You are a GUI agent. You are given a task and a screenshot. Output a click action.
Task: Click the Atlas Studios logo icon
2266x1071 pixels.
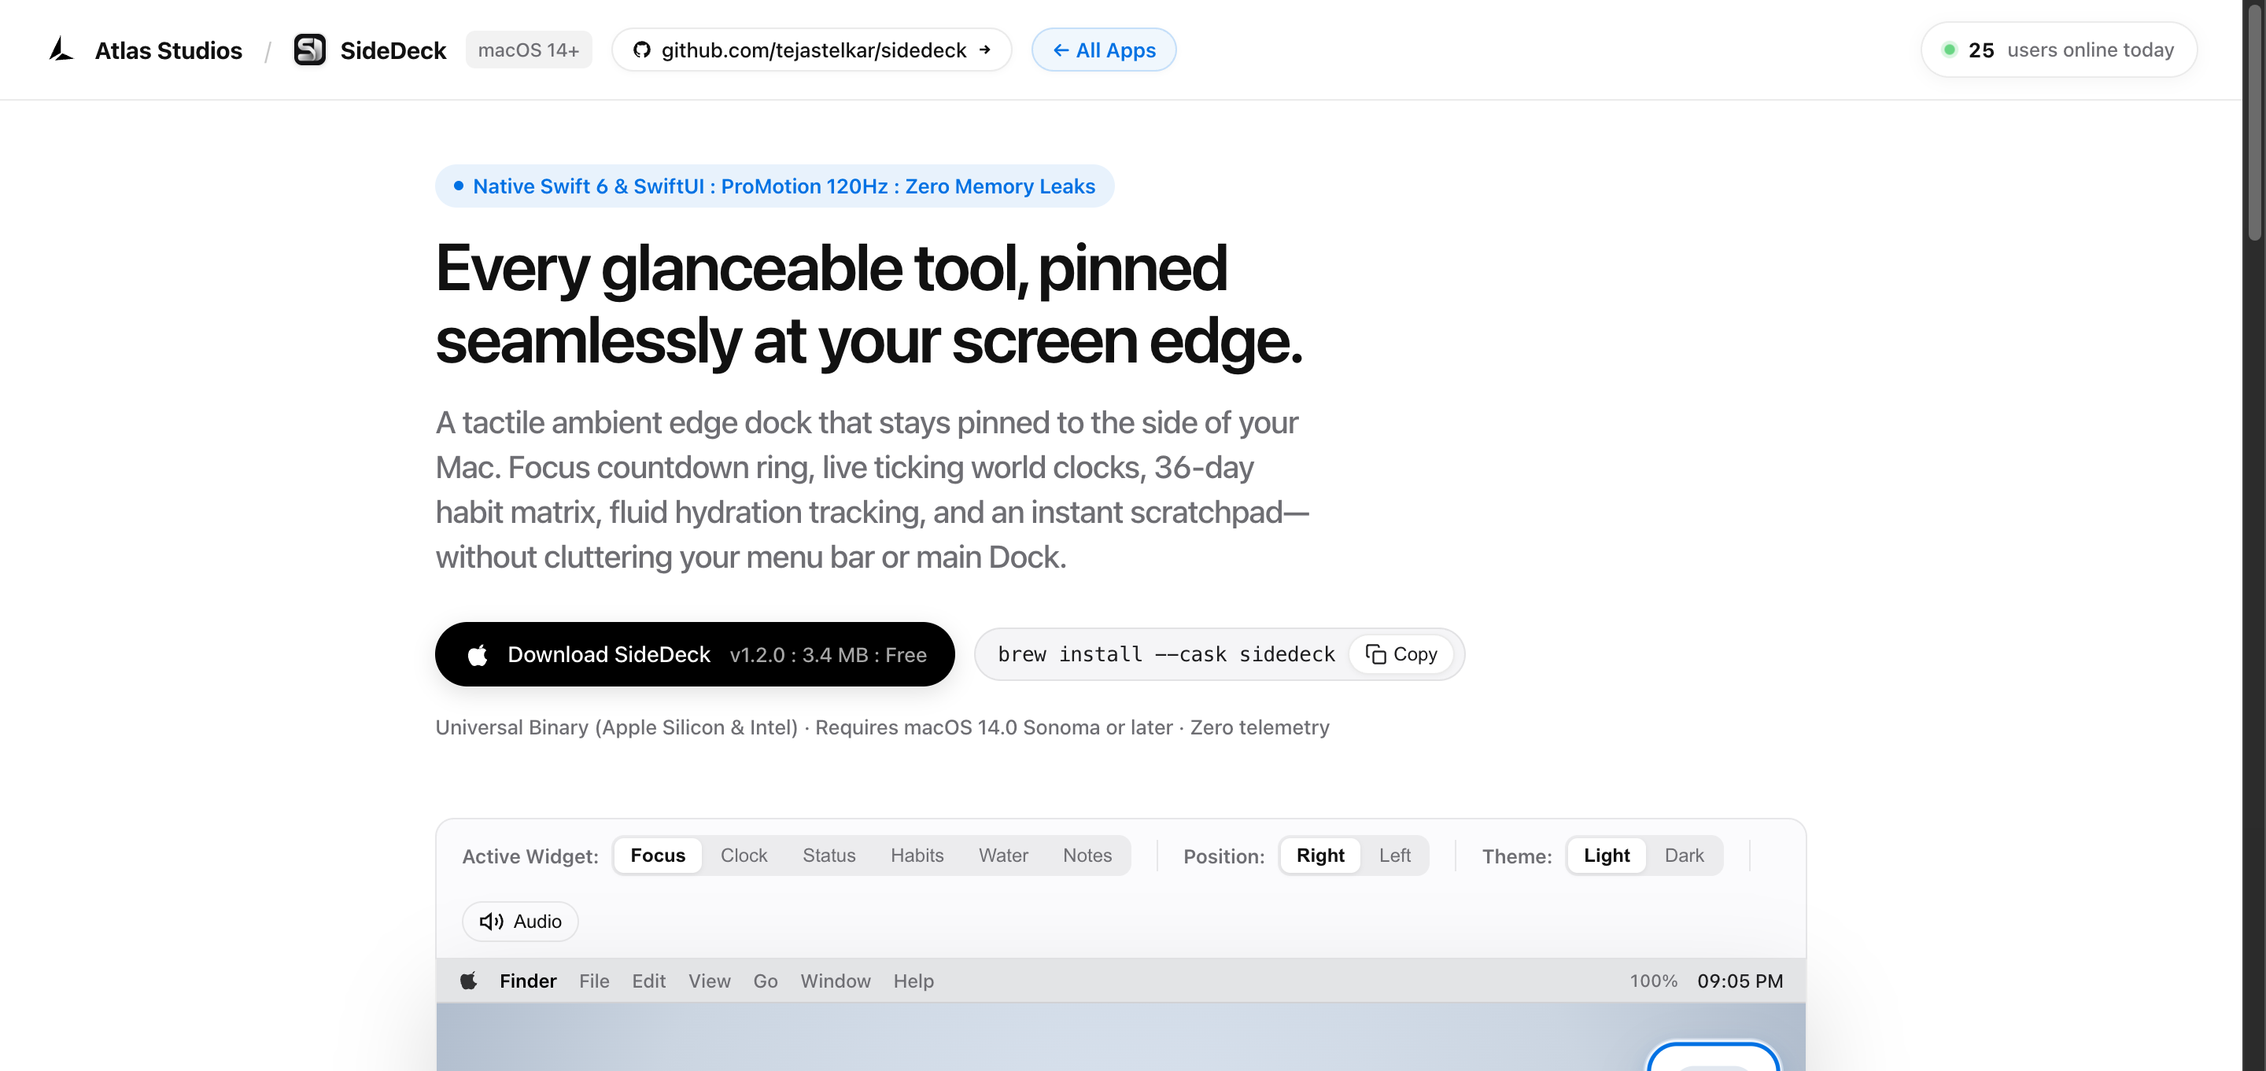61,50
